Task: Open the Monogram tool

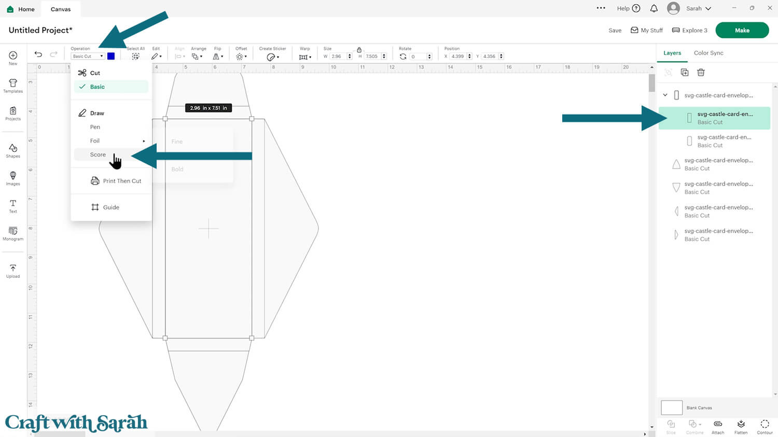Action: click(x=13, y=233)
